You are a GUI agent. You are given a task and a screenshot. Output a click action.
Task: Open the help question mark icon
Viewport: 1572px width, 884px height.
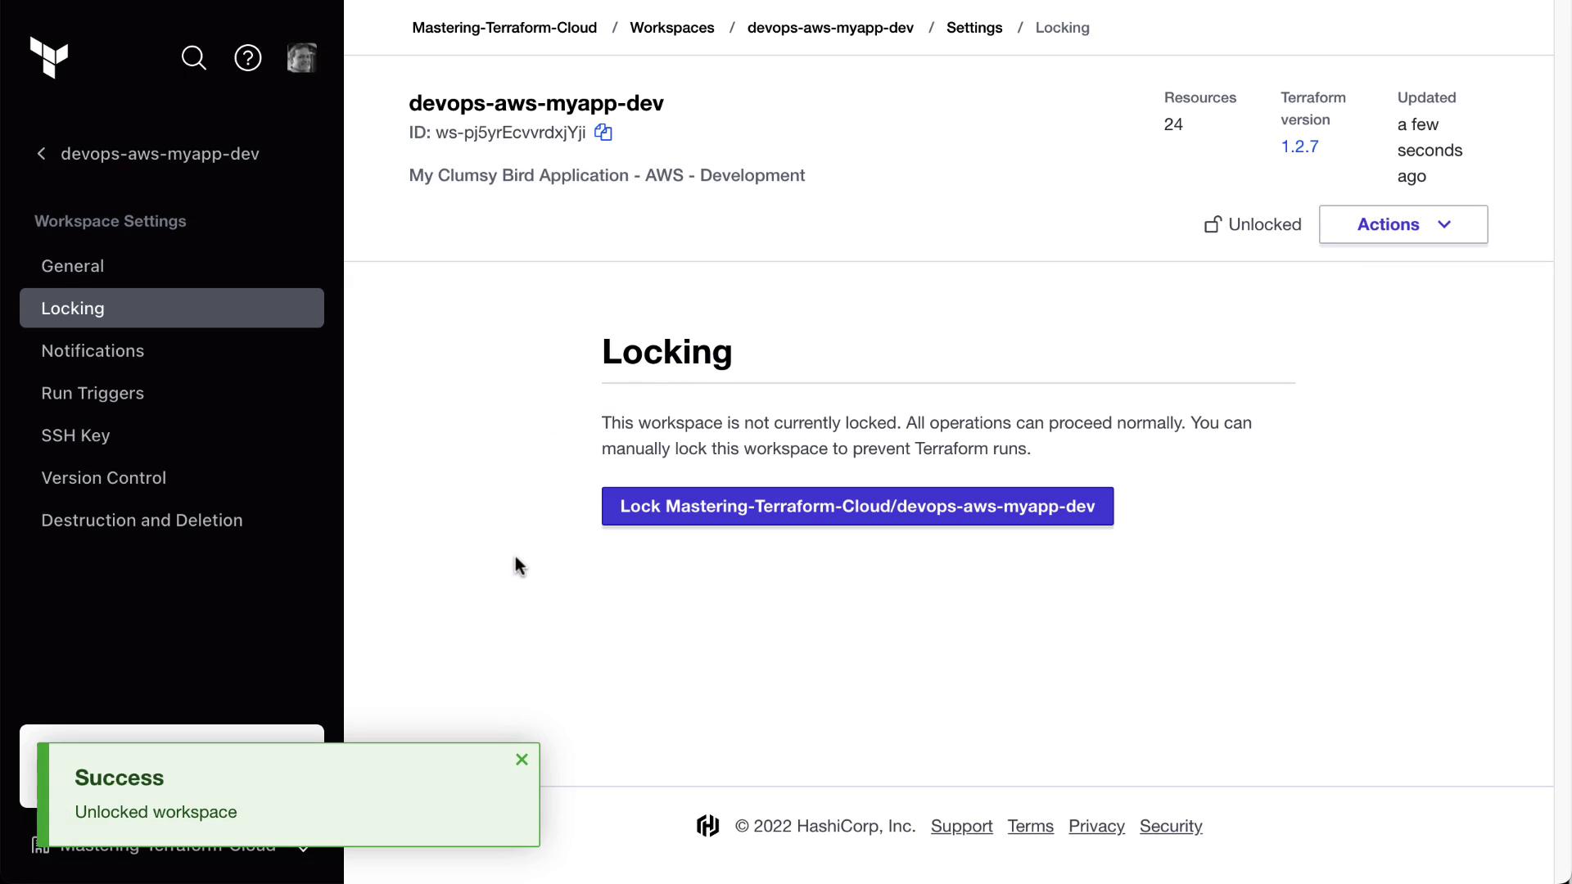pos(248,58)
